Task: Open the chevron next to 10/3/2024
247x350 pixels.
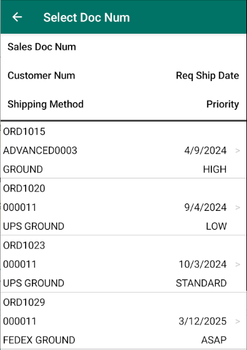Action: point(238,265)
